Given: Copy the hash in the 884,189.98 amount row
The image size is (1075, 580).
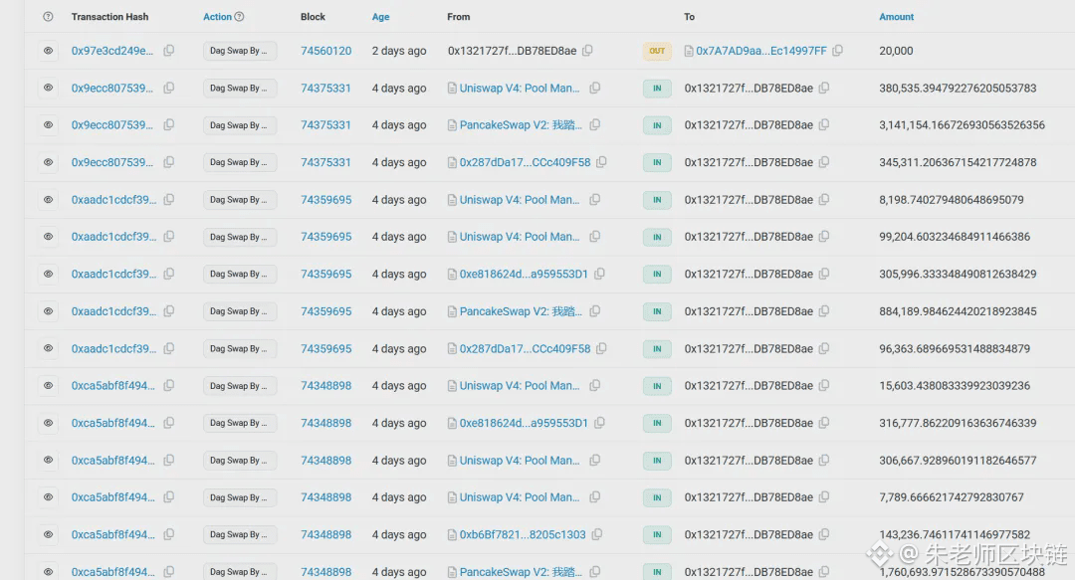Looking at the screenshot, I should pyautogui.click(x=168, y=311).
